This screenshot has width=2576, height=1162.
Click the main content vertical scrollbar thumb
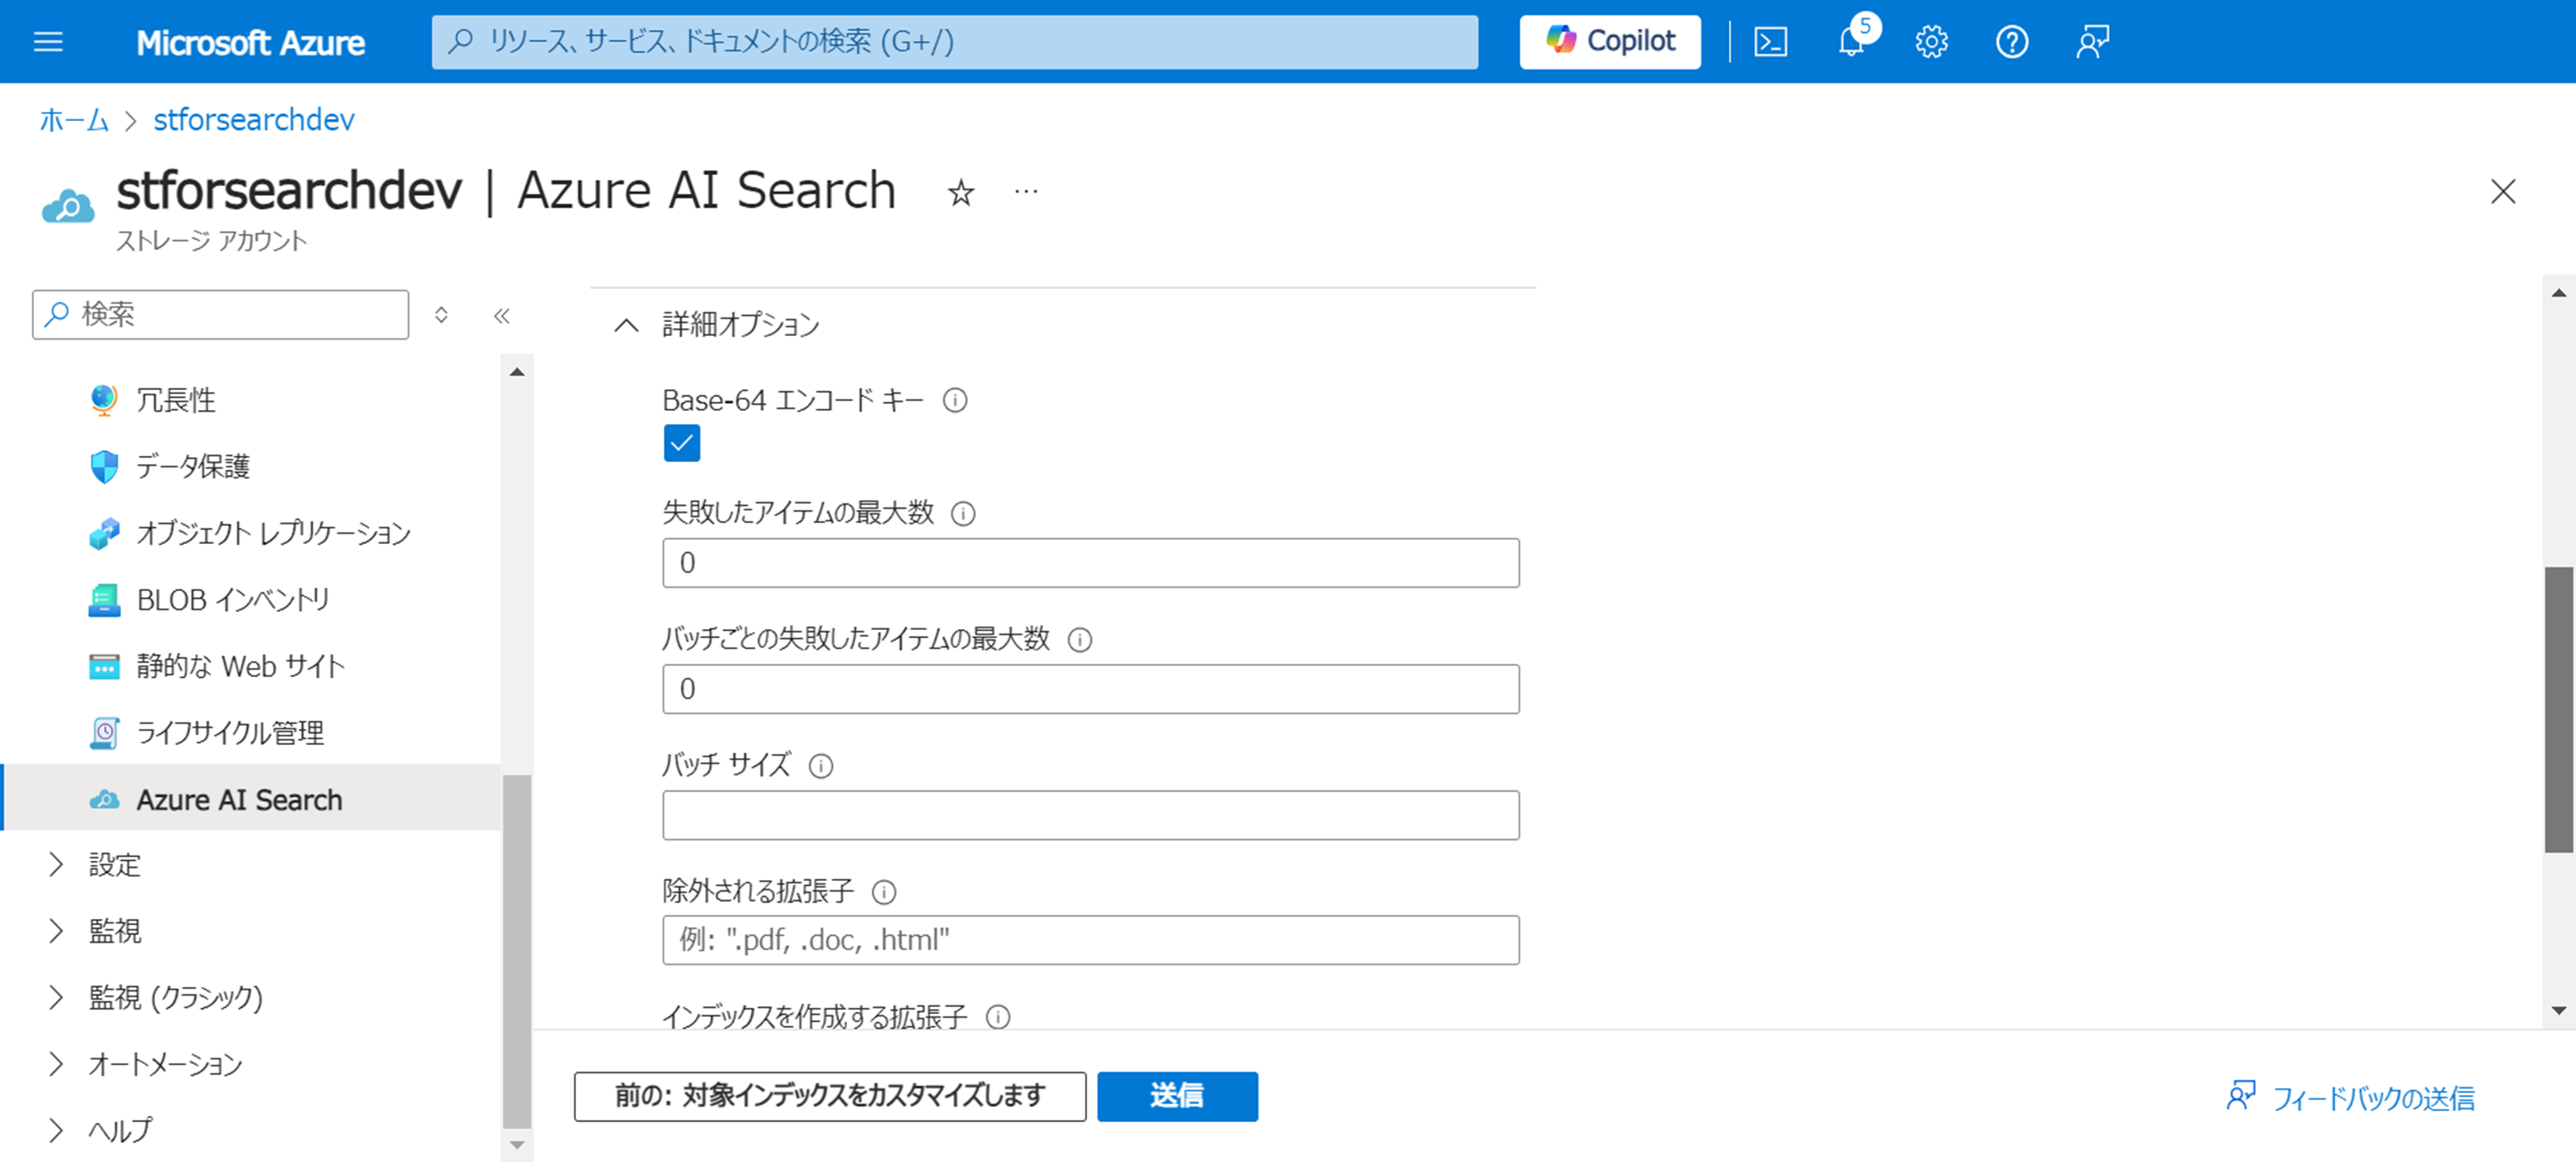2558,710
